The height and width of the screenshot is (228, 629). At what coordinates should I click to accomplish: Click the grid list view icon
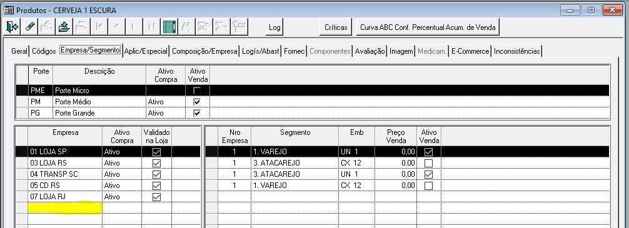[x=169, y=27]
